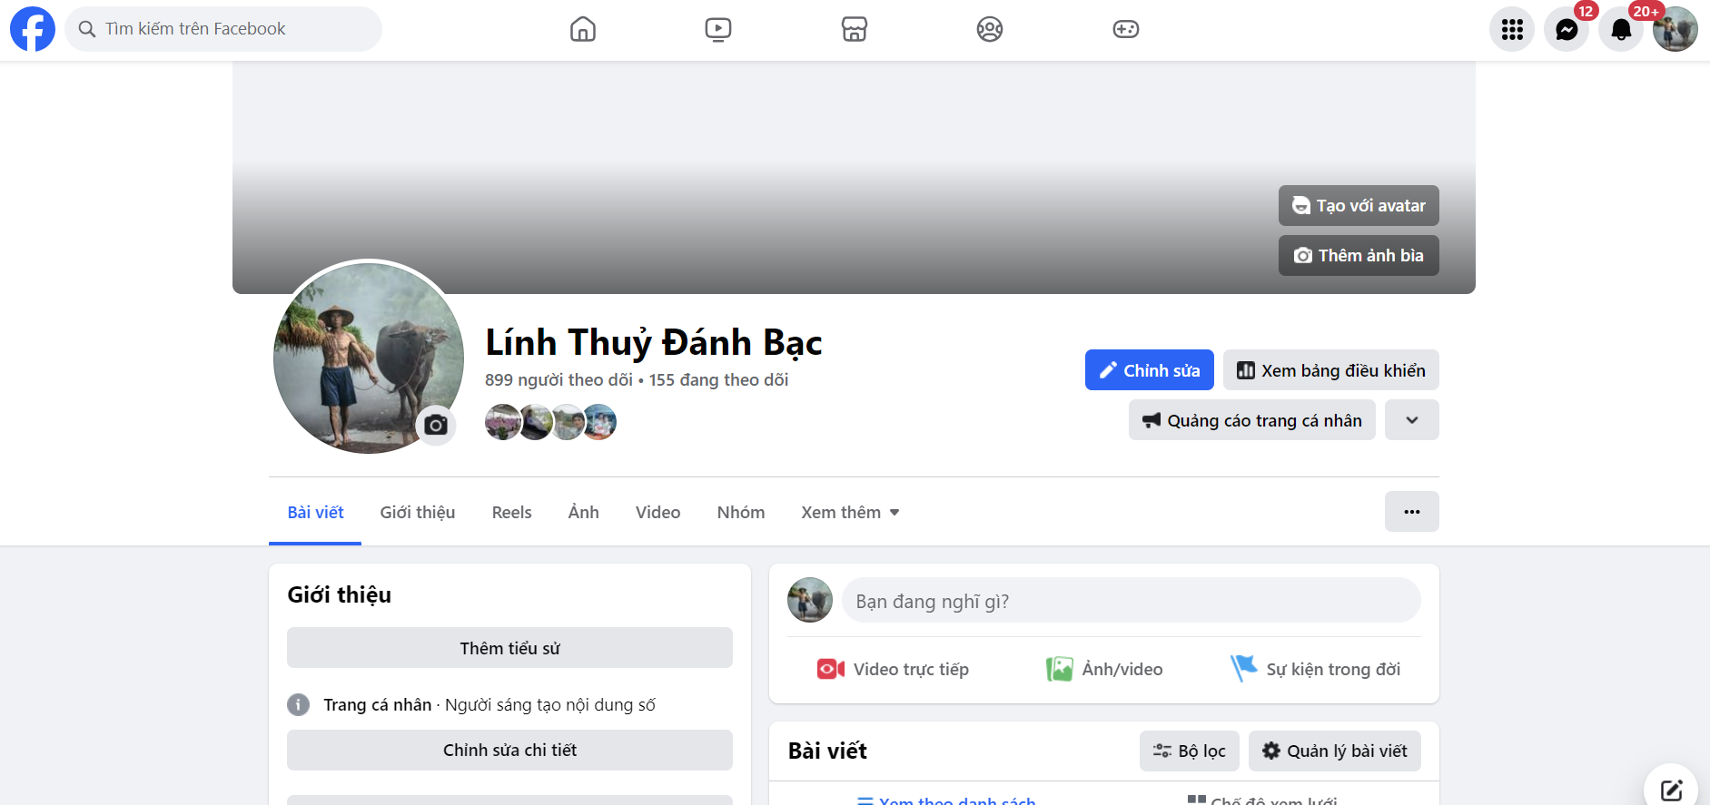Image resolution: width=1710 pixels, height=805 pixels.
Task: Open the Marketplace storefront icon
Action: [x=855, y=29]
